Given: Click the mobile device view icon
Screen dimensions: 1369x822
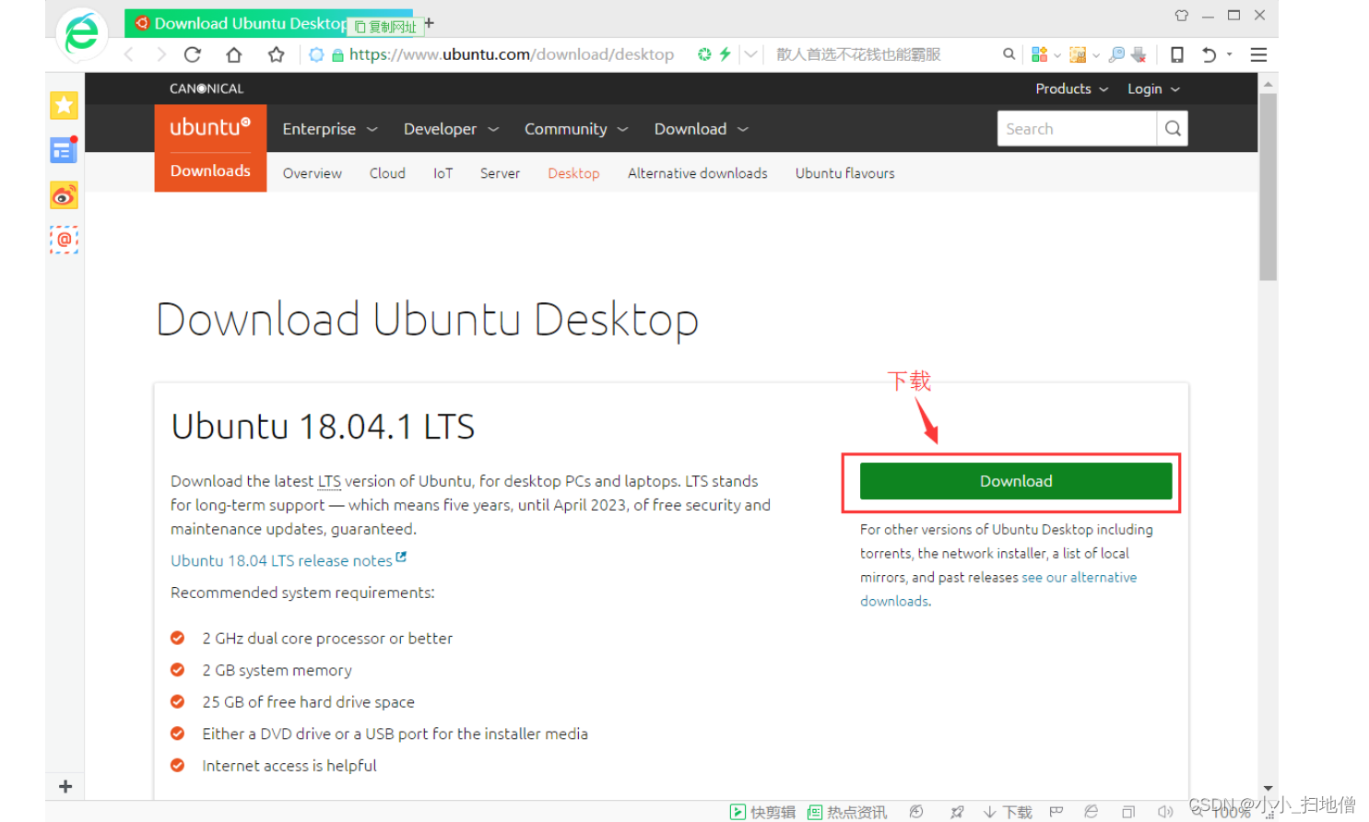Looking at the screenshot, I should point(1177,54).
